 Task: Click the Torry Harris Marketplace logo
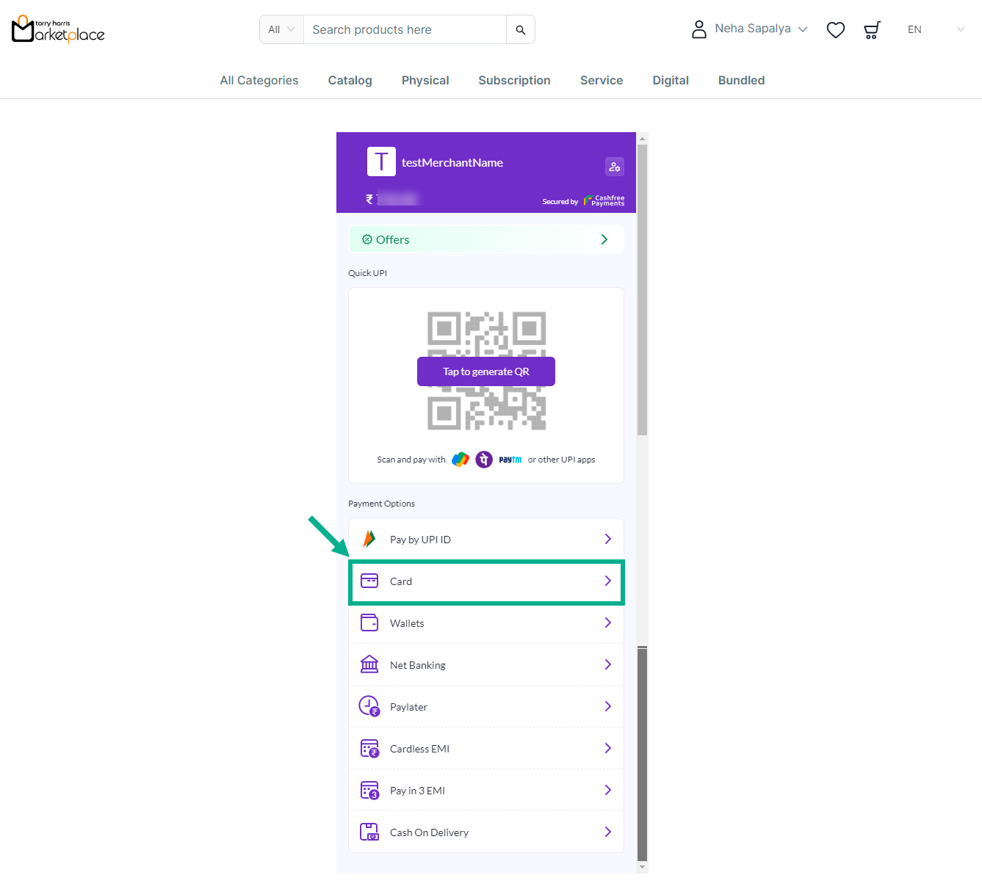[59, 30]
